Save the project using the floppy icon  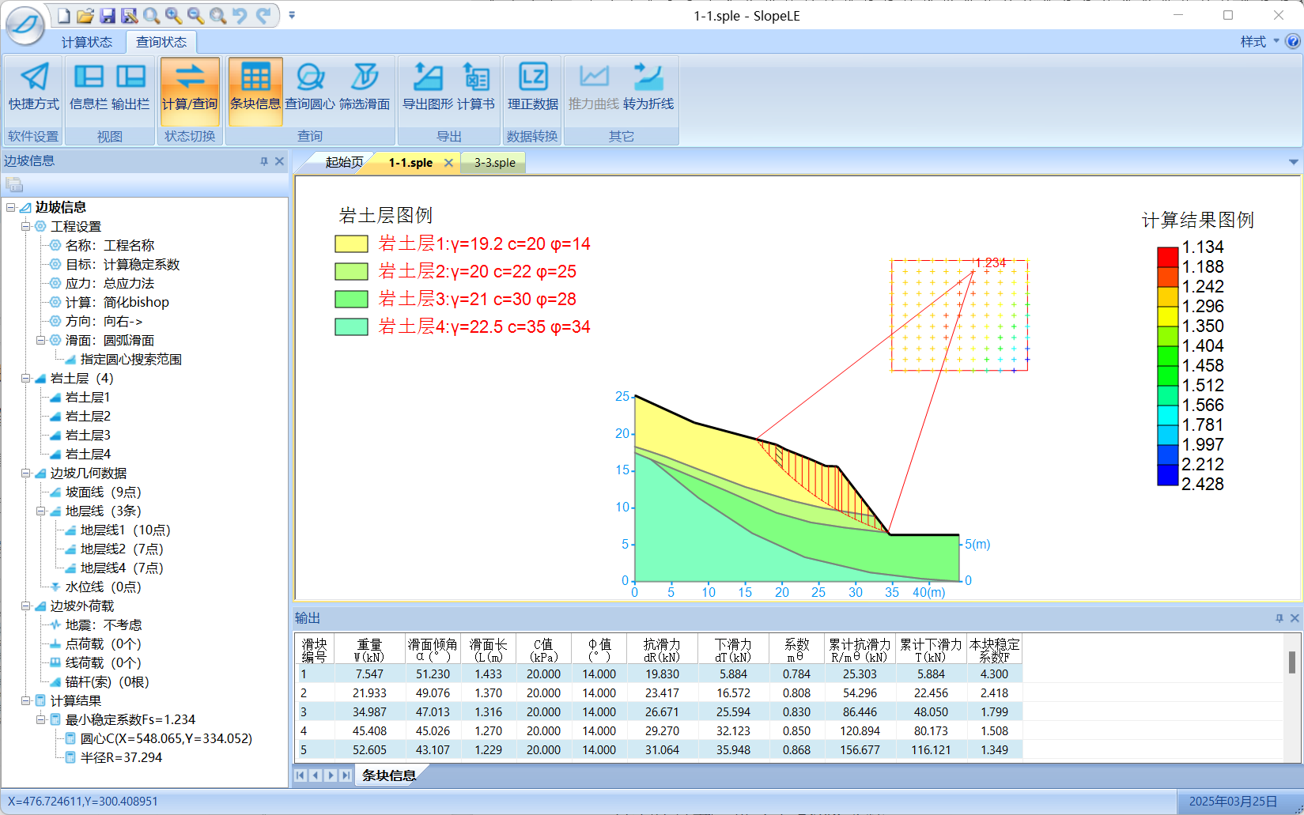coord(108,15)
